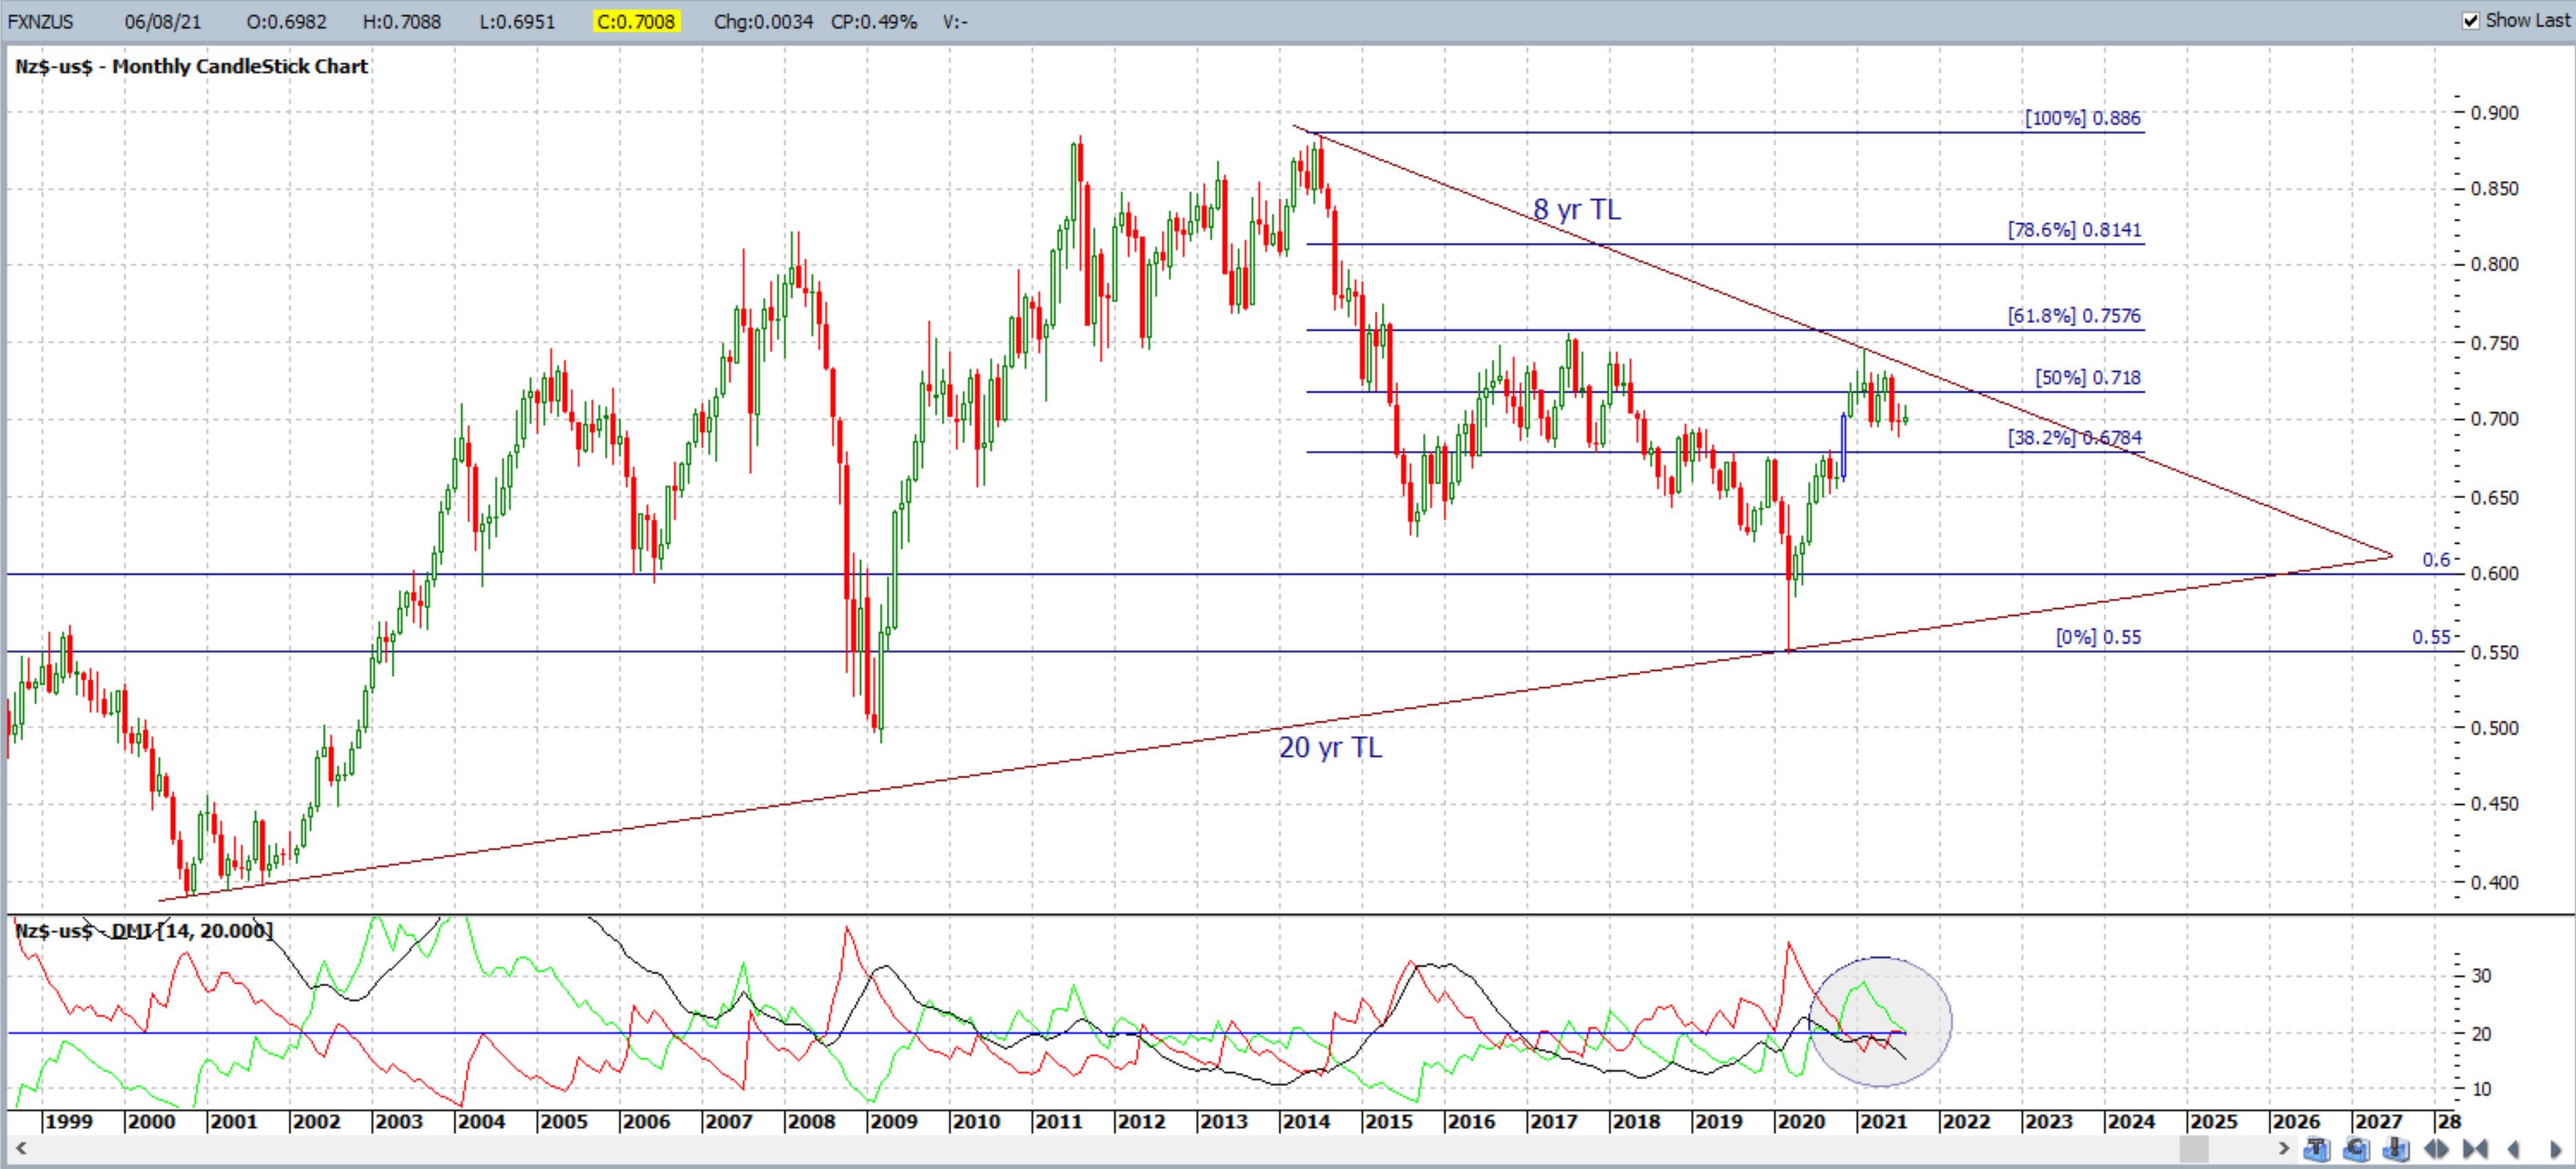Click the Nz$-us$ Monthly CandleStick Chart title
Screen dimensions: 2576x1169
coord(192,67)
